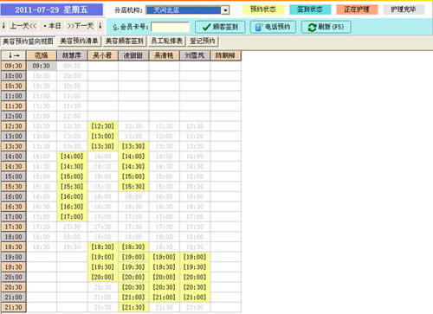Open the booked [13:30] cell under 凌甜甜
433x314 pixels.
click(133, 146)
